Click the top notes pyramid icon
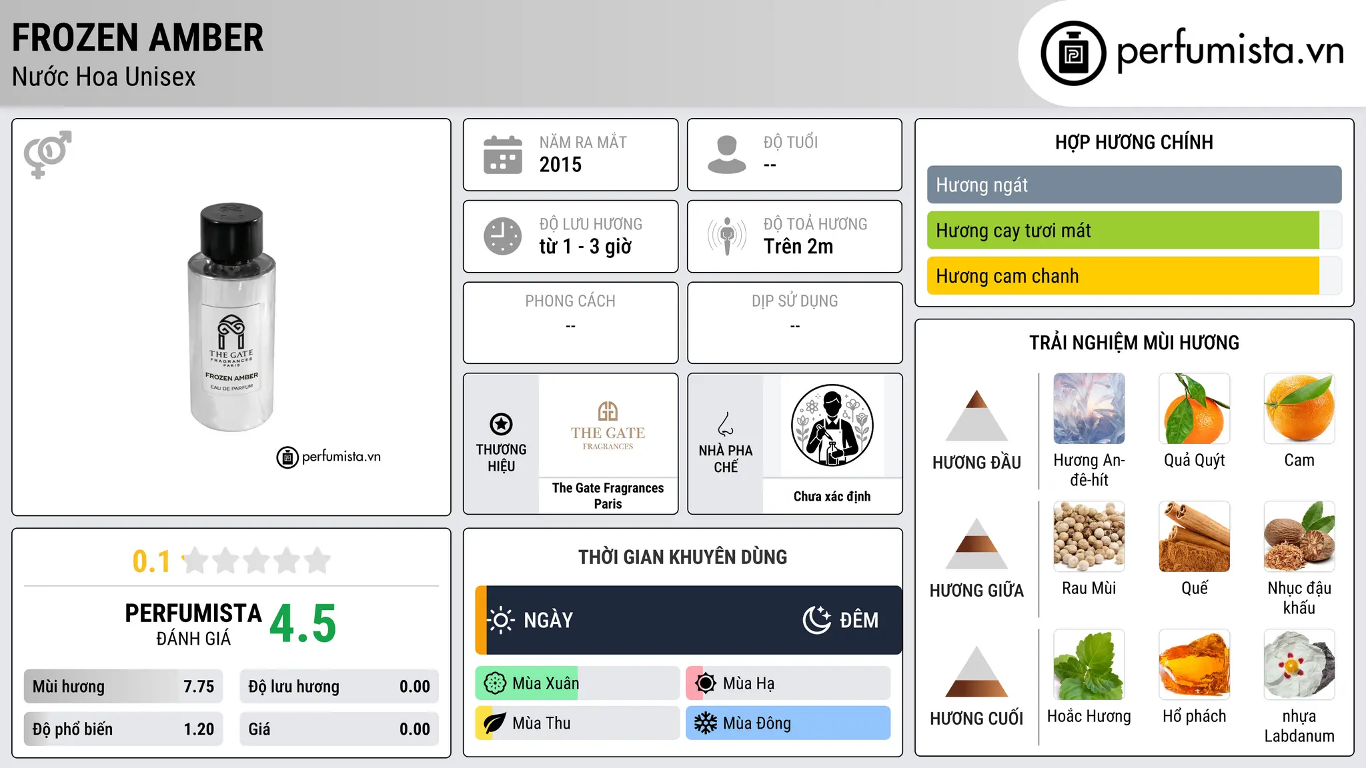 coord(976,415)
